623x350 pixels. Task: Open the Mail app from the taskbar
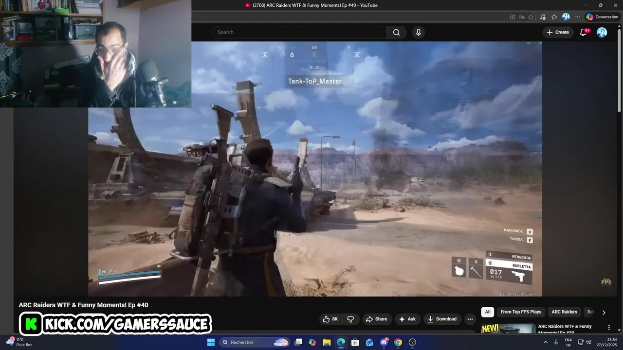coord(369,342)
